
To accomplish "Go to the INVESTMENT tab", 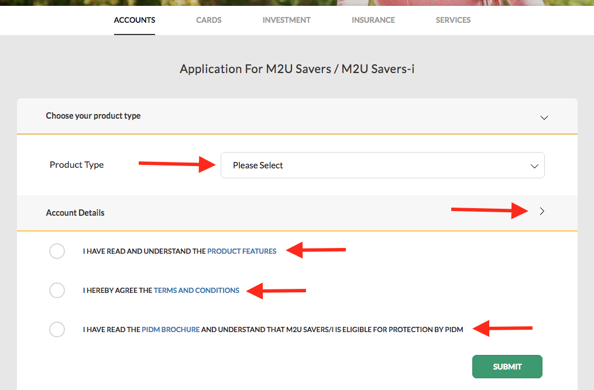I will pos(286,20).
